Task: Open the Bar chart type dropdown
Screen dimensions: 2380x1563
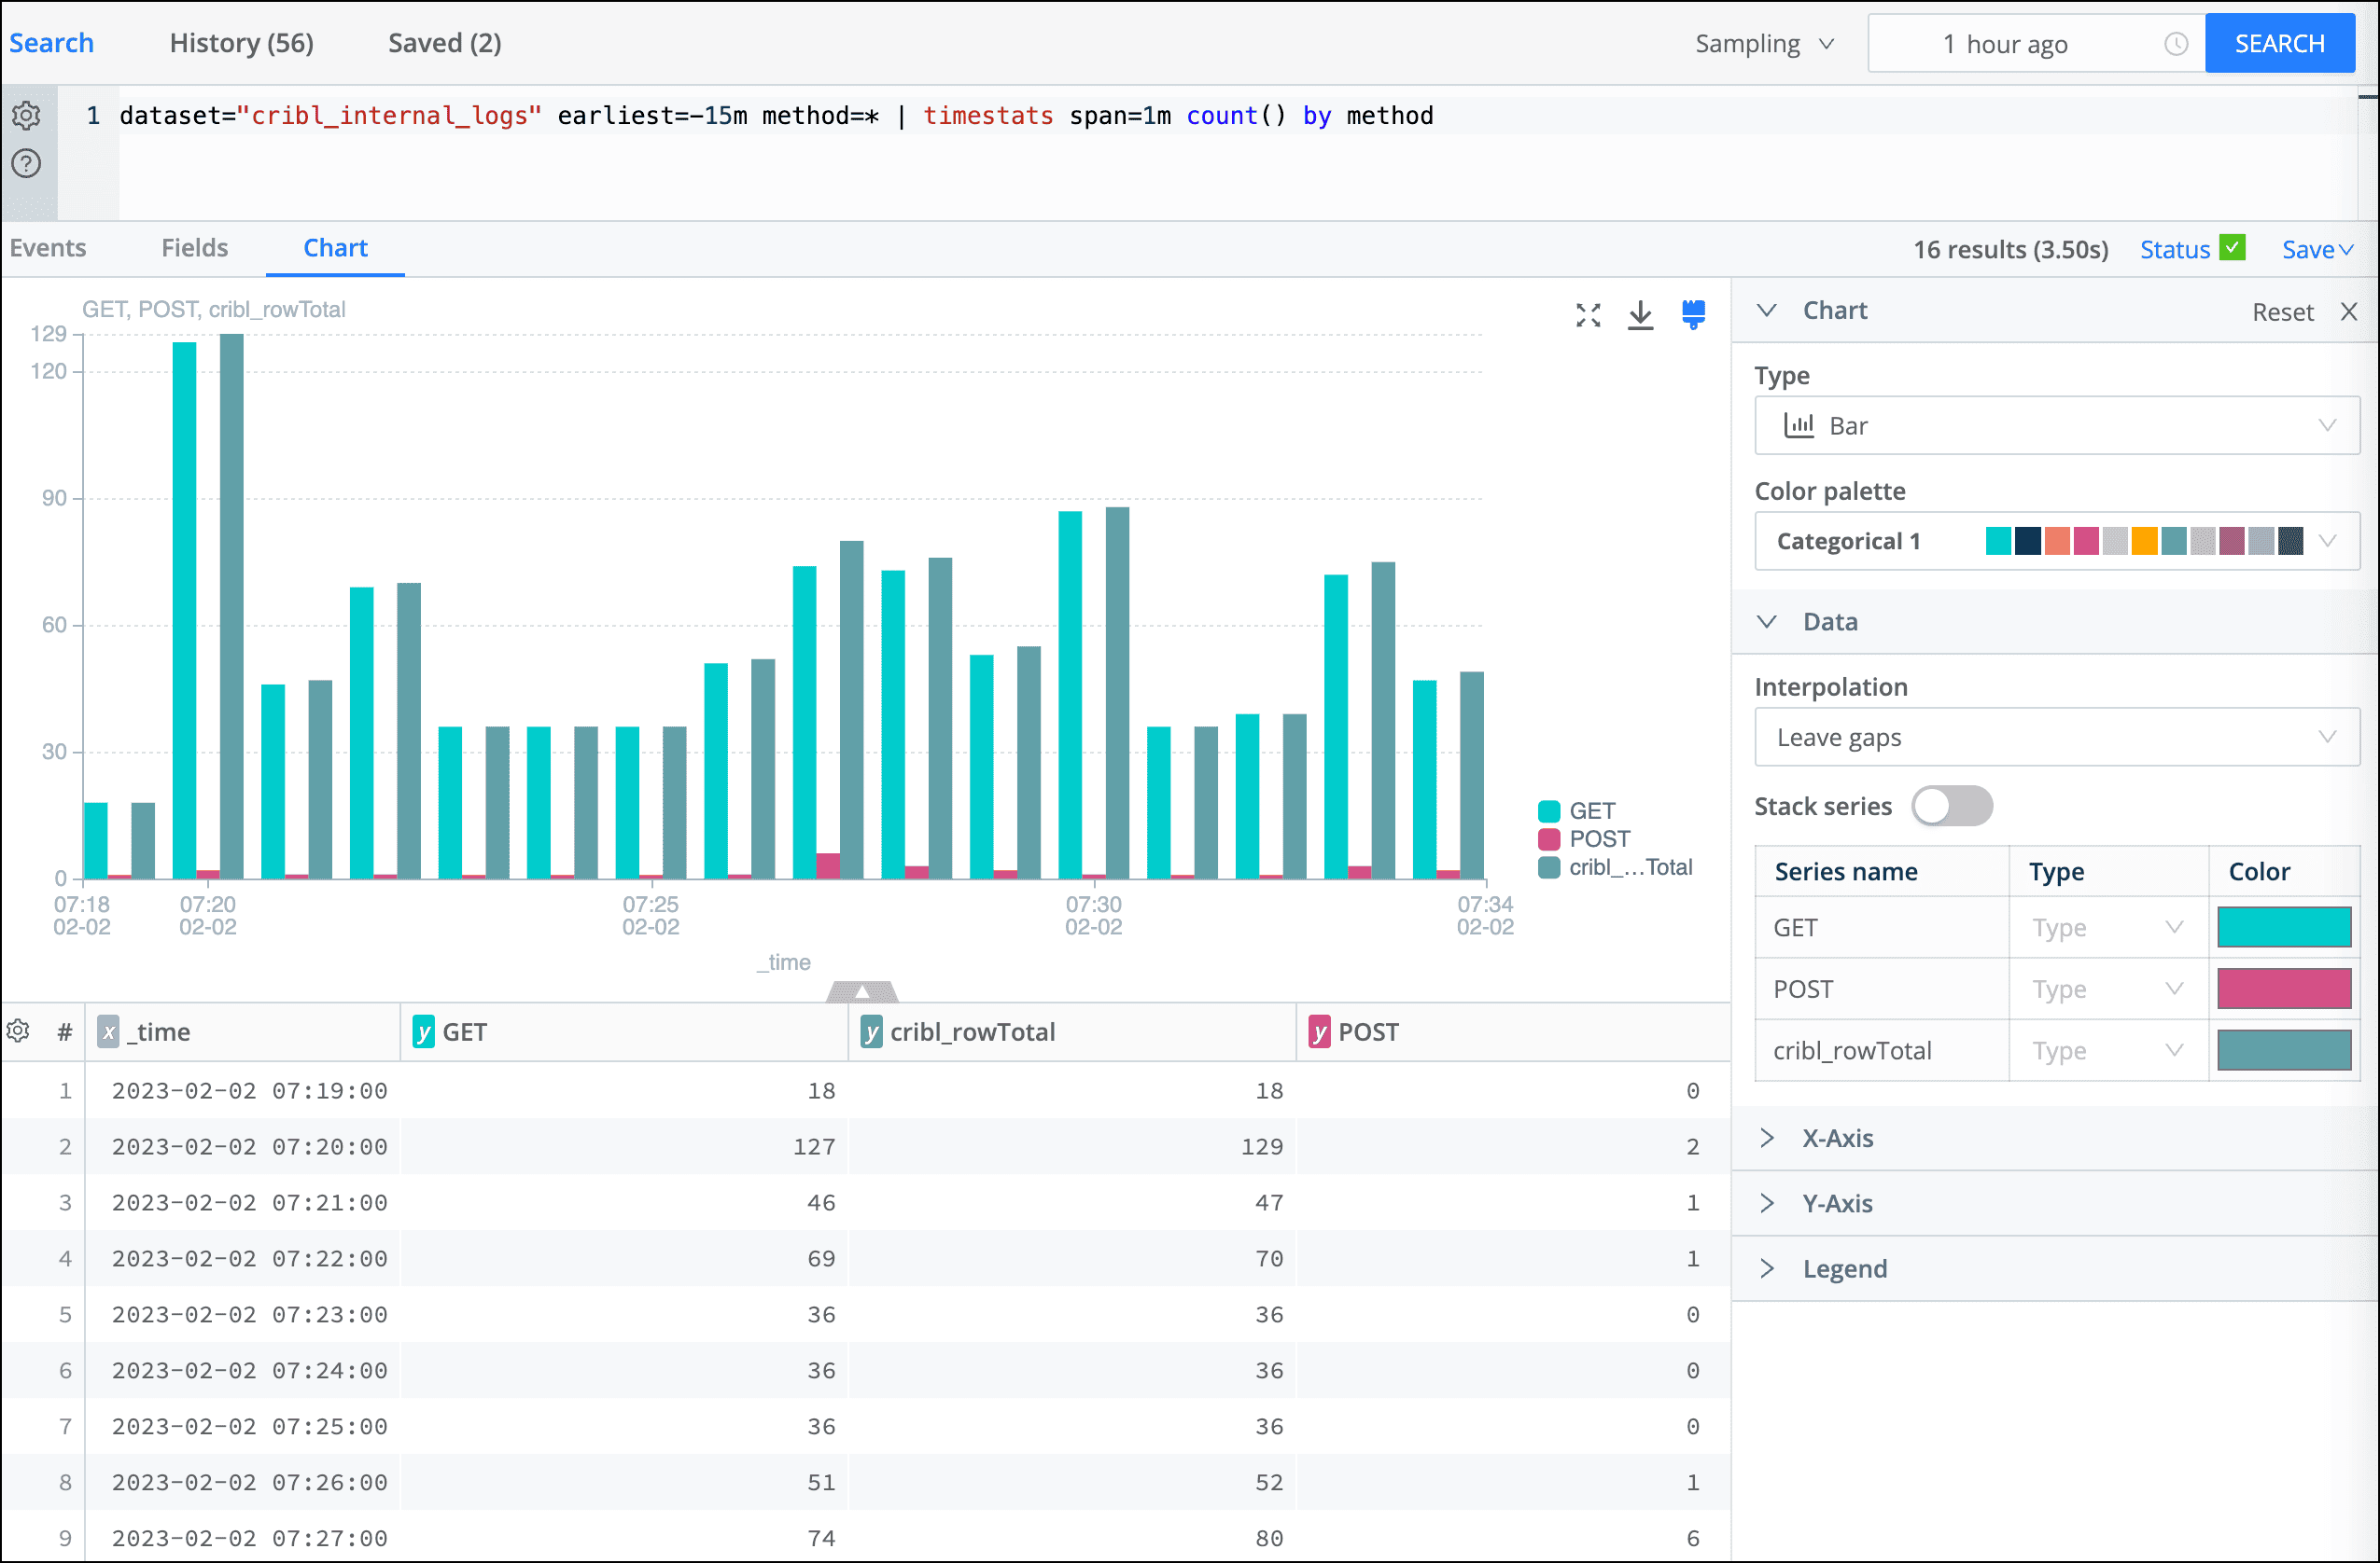Action: 2055,424
